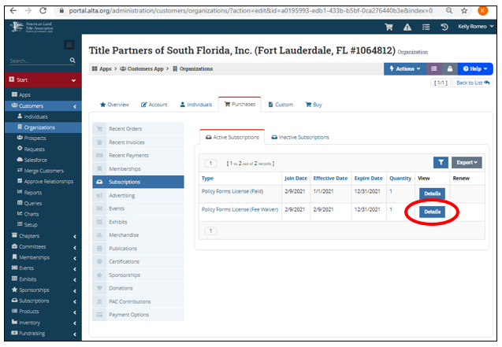Open Merchandise in purchases menu
502x347 pixels.
click(x=139, y=234)
